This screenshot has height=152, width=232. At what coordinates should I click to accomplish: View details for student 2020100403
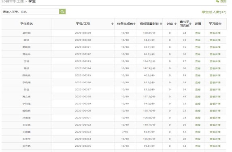coord(198,132)
